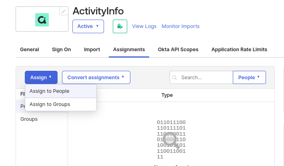Viewport: 284px width, 166px height.
Task: Open the People filter dropdown beside search
Action: click(x=249, y=78)
